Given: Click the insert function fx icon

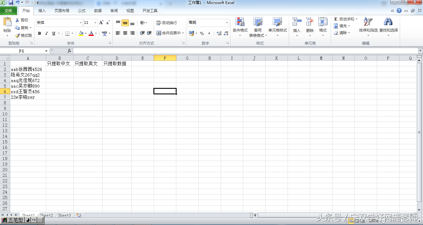Looking at the screenshot, I should point(69,51).
